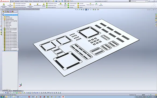Activate the Spiegeln mirror tool
This screenshot has width=157, height=98.
(x=80, y=7)
